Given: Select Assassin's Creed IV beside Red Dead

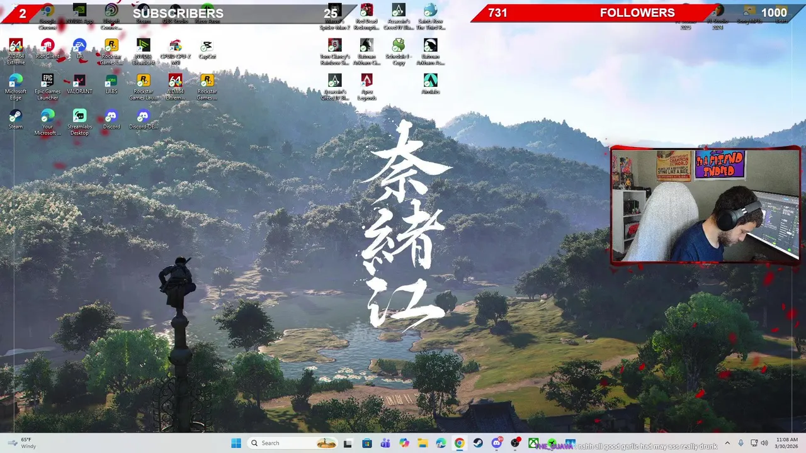Looking at the screenshot, I should pyautogui.click(x=399, y=17).
